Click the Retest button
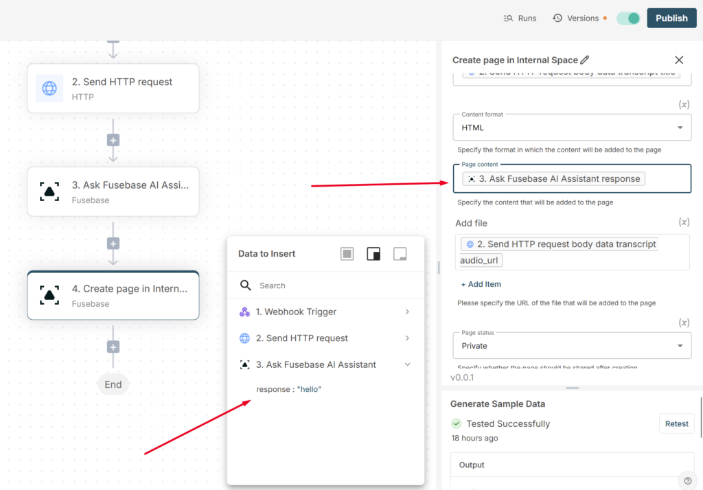Screen dimensions: 703x490 click(x=676, y=423)
